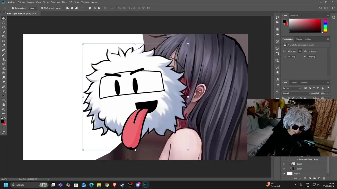Click the Align top edges icon

click(90, 8)
